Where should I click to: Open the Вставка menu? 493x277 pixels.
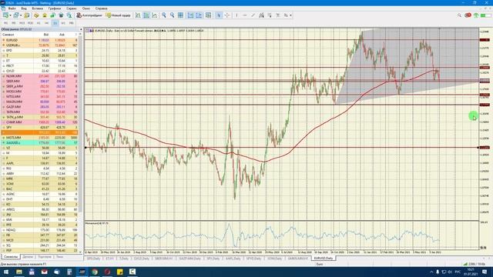click(38, 8)
